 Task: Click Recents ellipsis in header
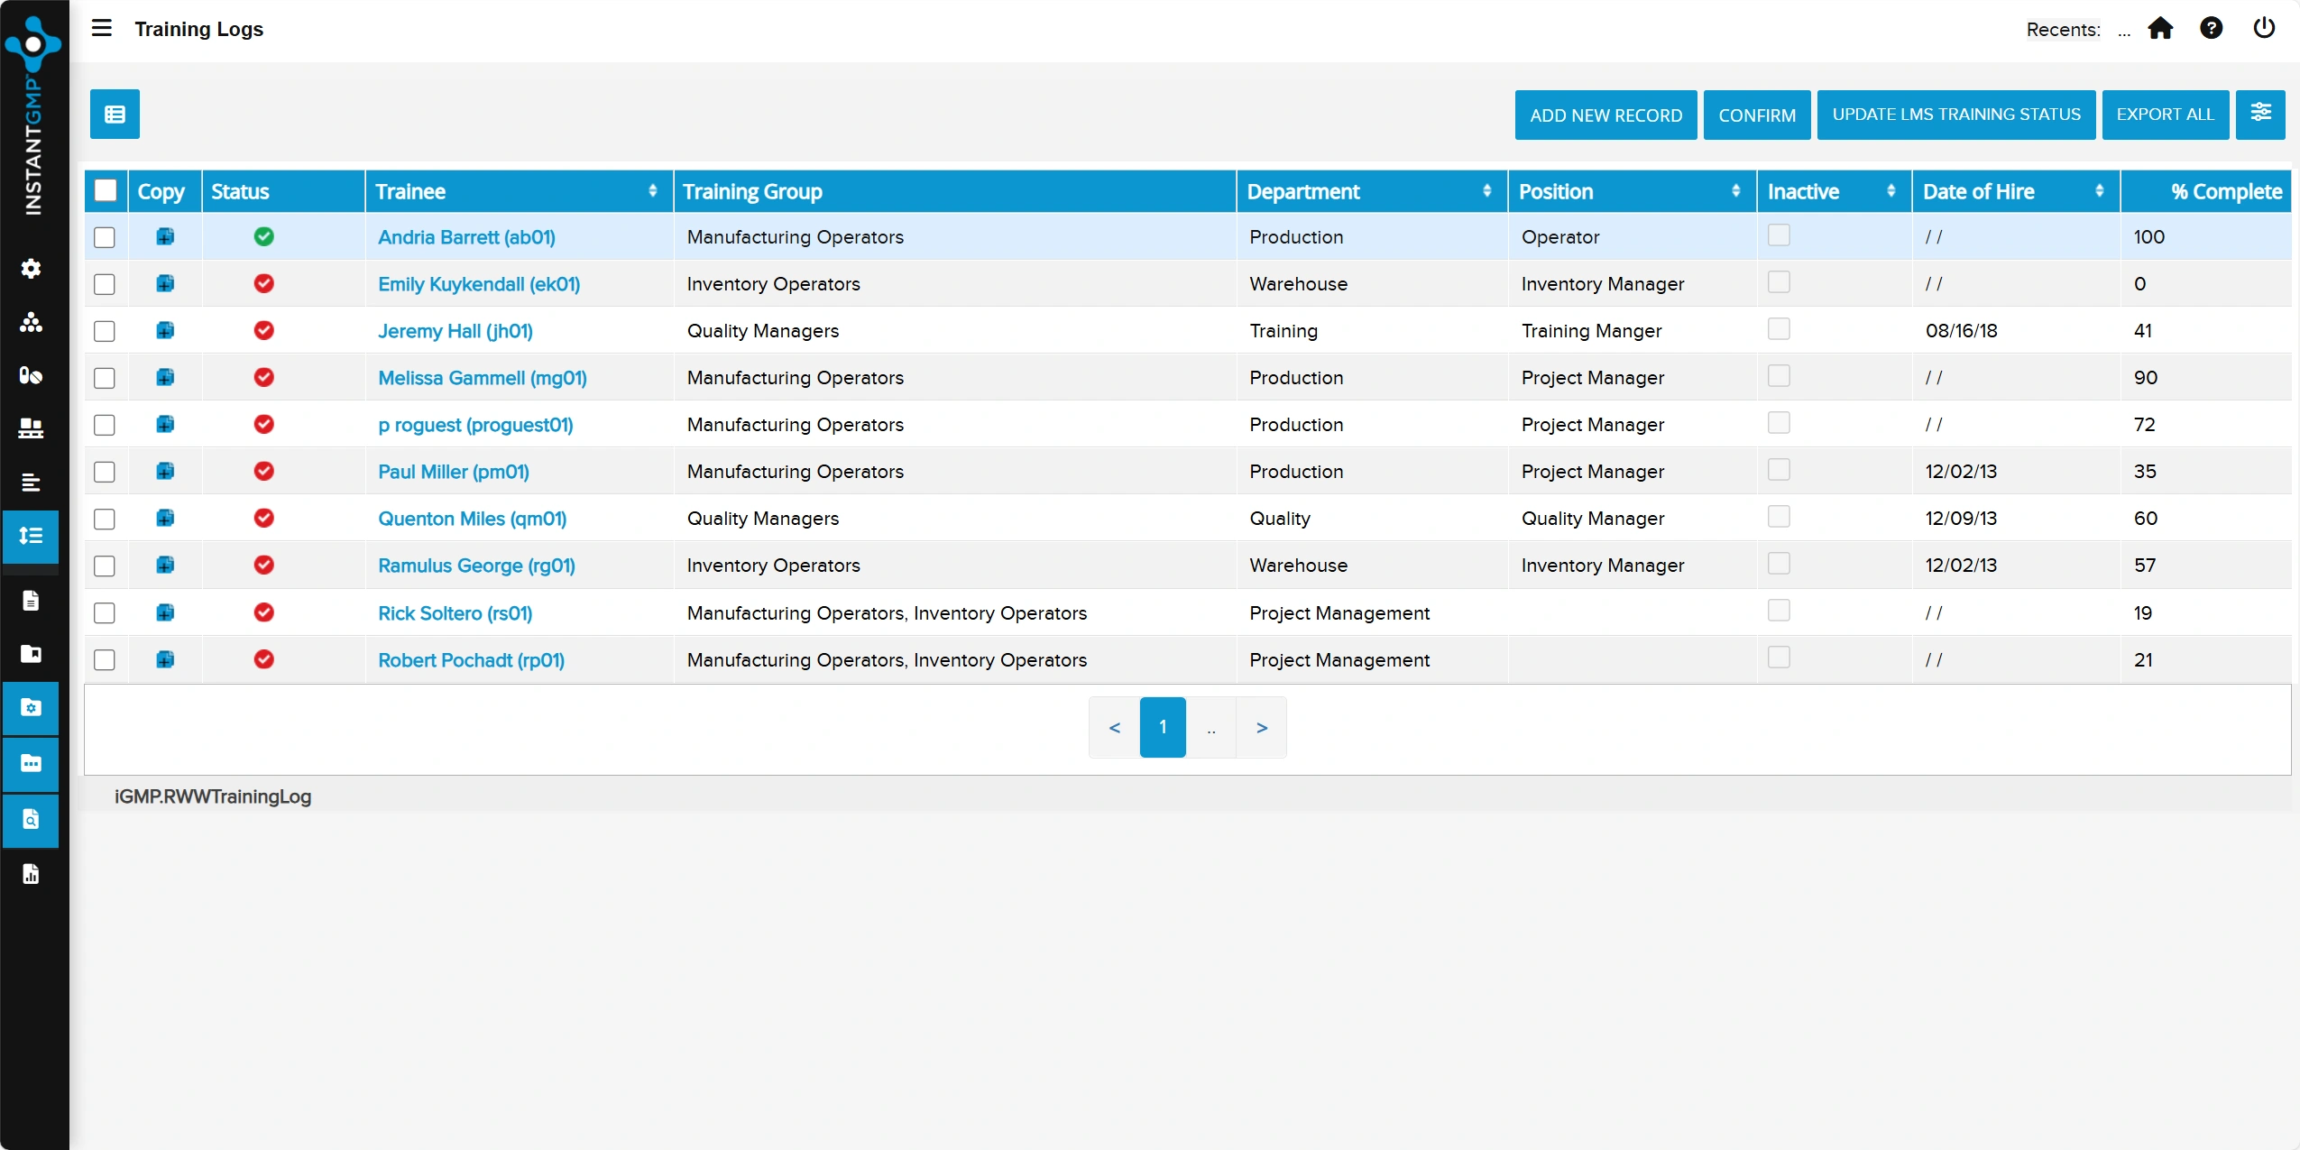[2124, 31]
